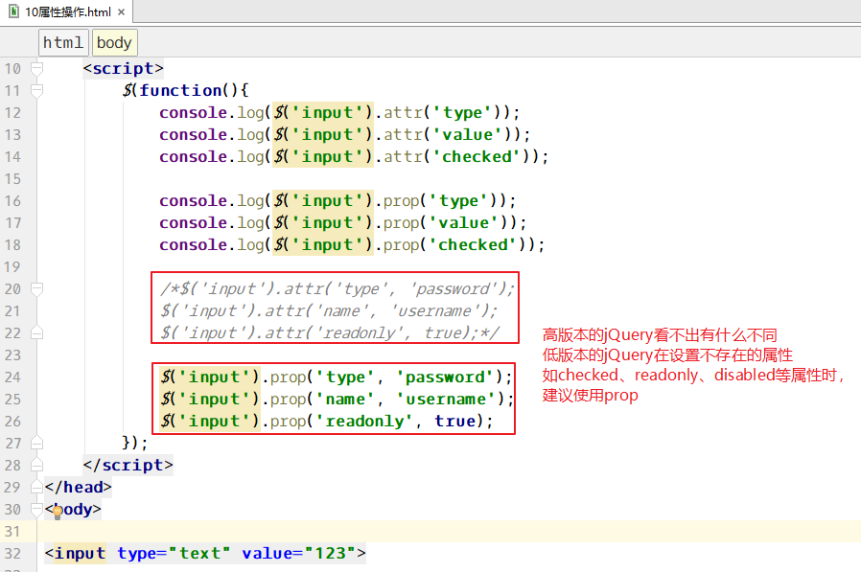Collapse the comment block at line 20
Image resolution: width=861 pixels, height=572 pixels.
[x=36, y=288]
